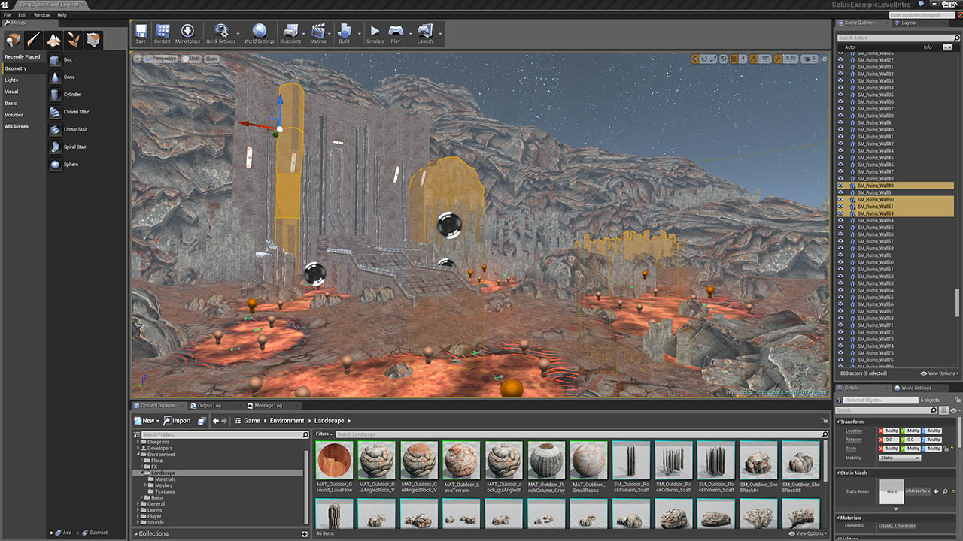Select the Cylinder geometry brush
The height and width of the screenshot is (541, 963).
(56, 95)
